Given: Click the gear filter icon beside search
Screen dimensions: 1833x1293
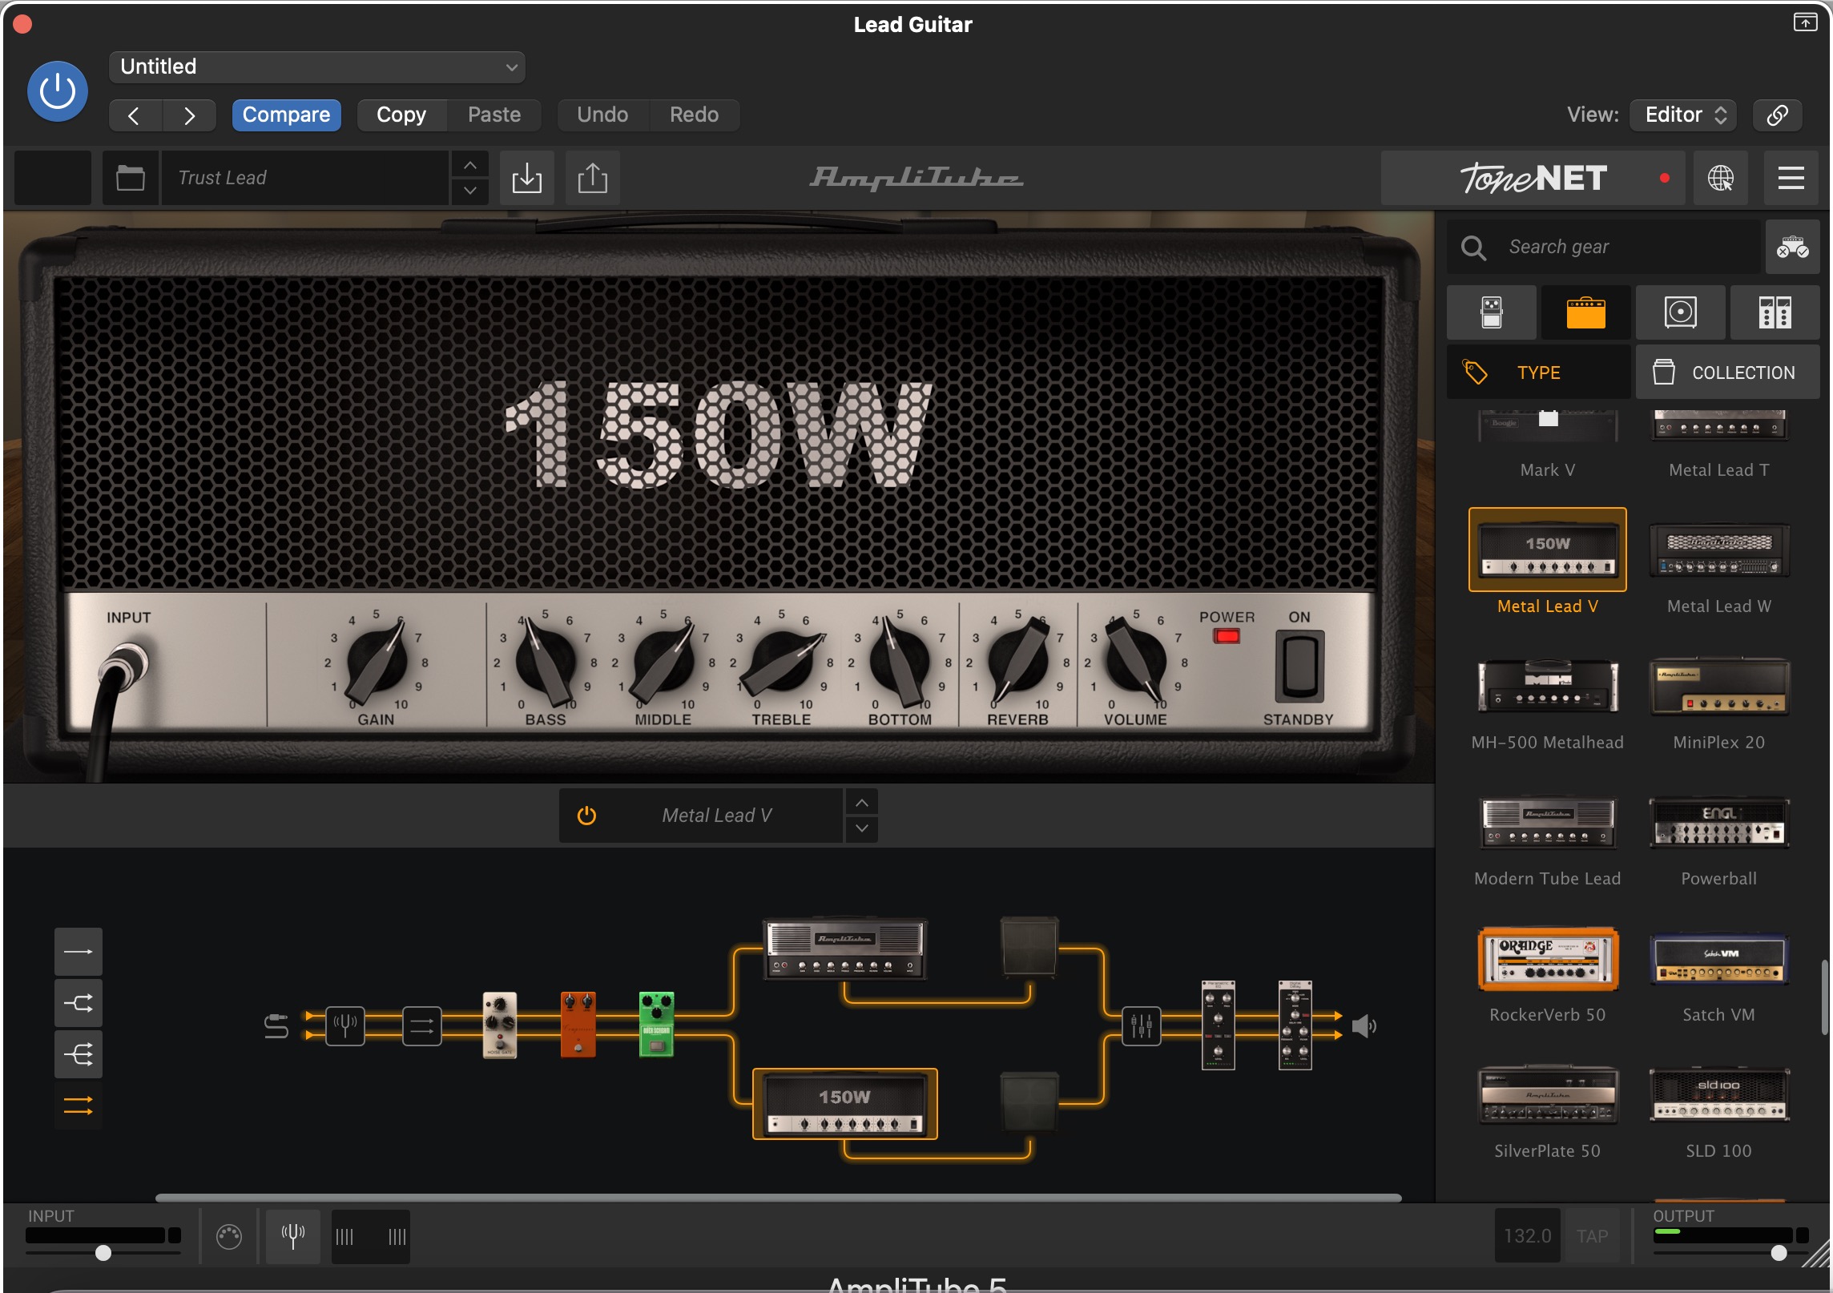Looking at the screenshot, I should point(1793,247).
